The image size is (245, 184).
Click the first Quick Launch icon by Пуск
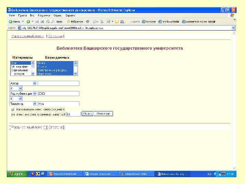coord(32,174)
